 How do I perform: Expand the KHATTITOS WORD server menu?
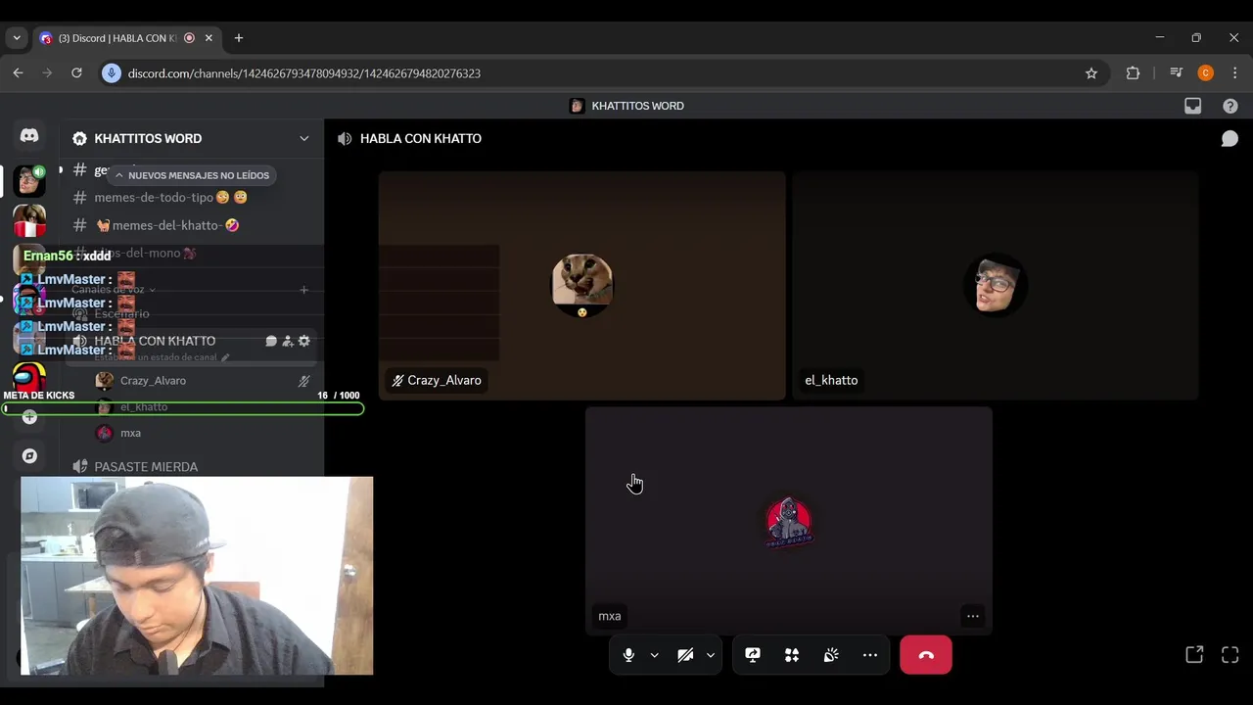pyautogui.click(x=304, y=139)
